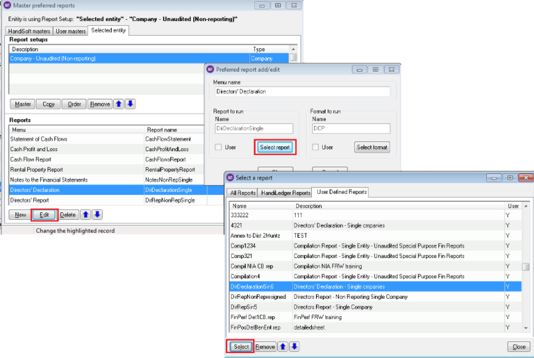The width and height of the screenshot is (534, 358).
Task: Click Close in the Select a report dialog
Action: coord(518,347)
